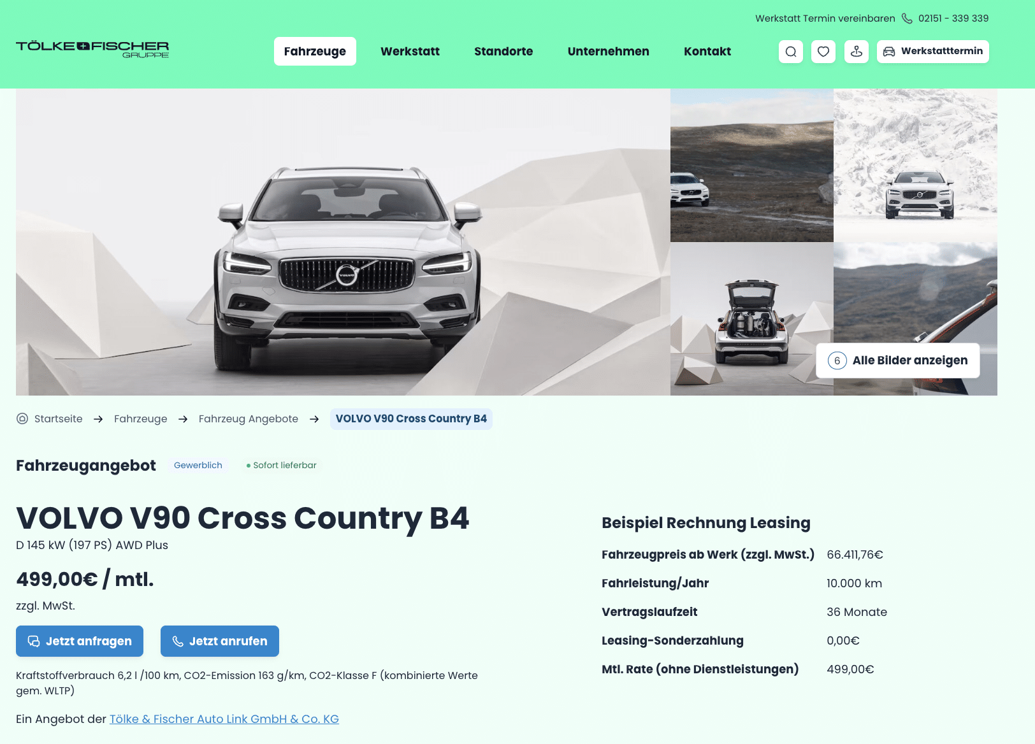
Task: Select Standorte in the navigation
Action: pyautogui.click(x=503, y=52)
